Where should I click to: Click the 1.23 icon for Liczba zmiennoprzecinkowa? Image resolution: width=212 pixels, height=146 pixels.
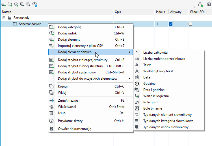pyautogui.click(x=137, y=59)
